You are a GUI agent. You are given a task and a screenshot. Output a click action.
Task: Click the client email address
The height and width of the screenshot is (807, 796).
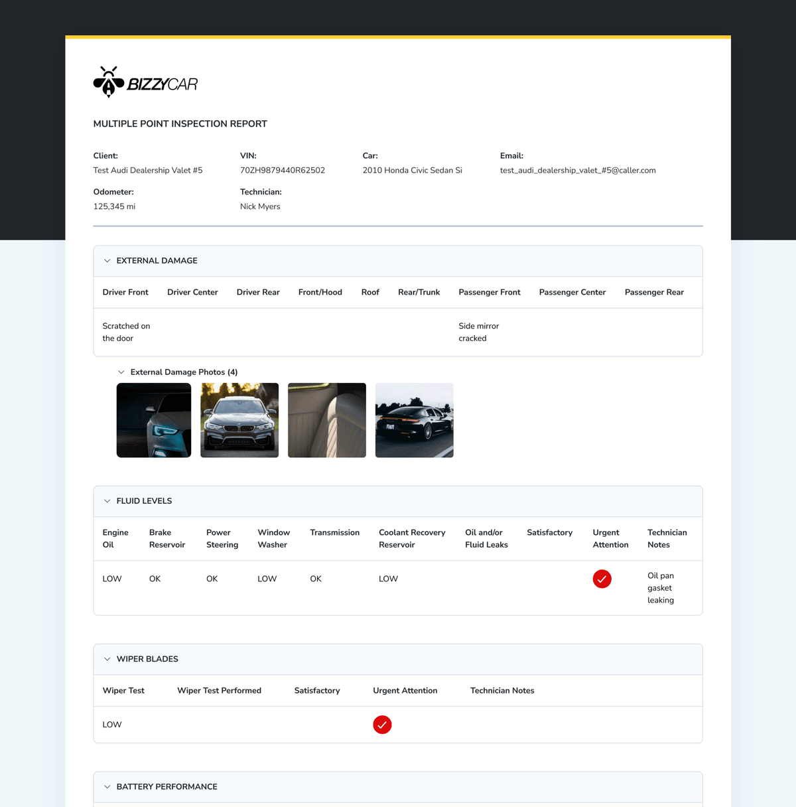(578, 170)
